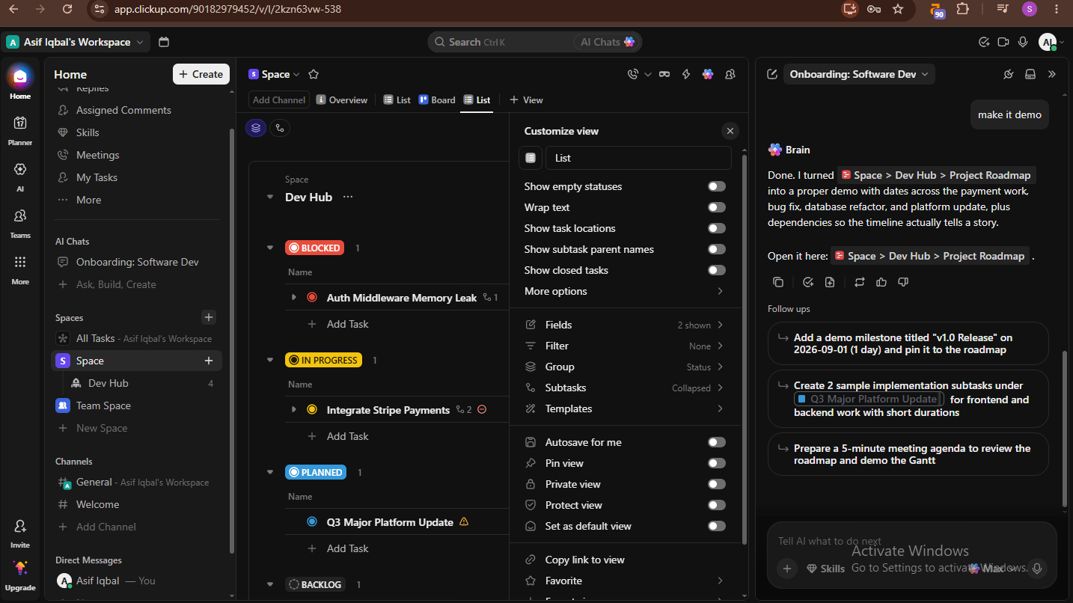Click the thumbs down on Brain response
This screenshot has height=603, width=1073.
coord(903,282)
